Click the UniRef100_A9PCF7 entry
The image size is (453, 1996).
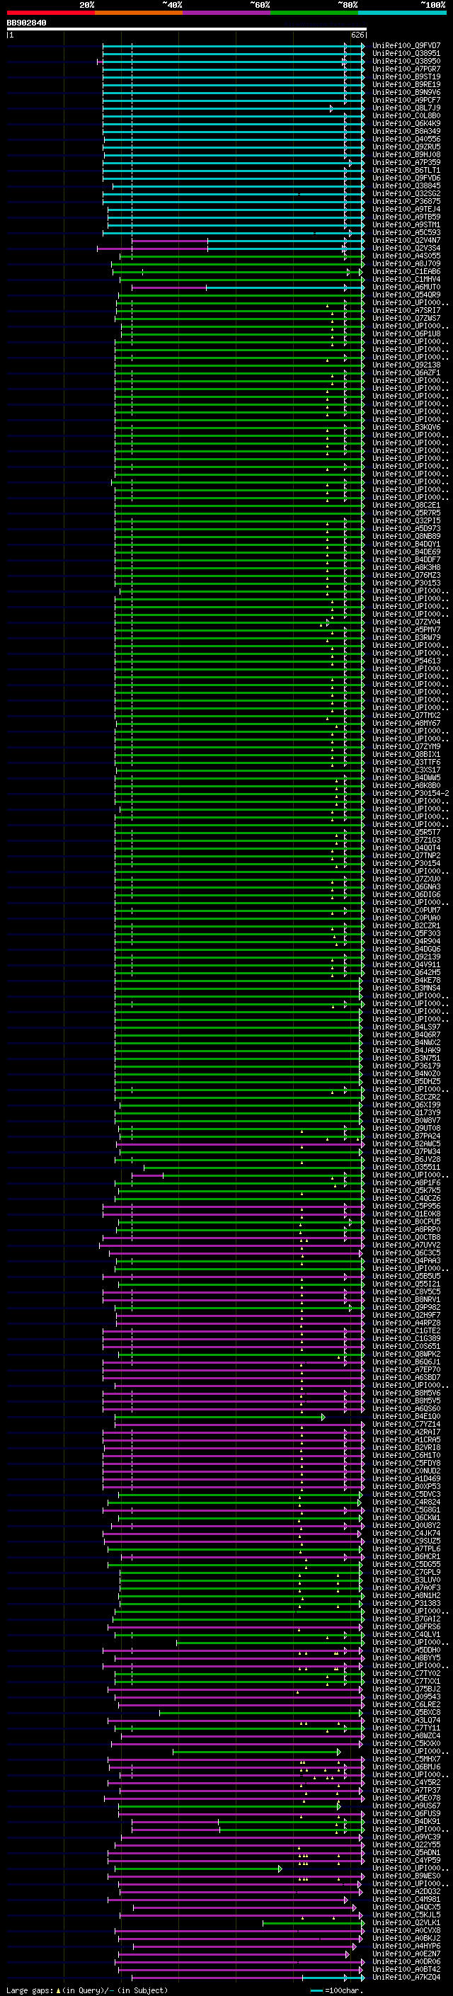click(406, 101)
